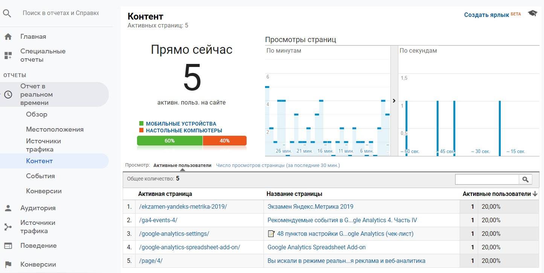Click the flag icon next to Конверсии
The width and height of the screenshot is (544, 273).
pyautogui.click(x=8, y=265)
